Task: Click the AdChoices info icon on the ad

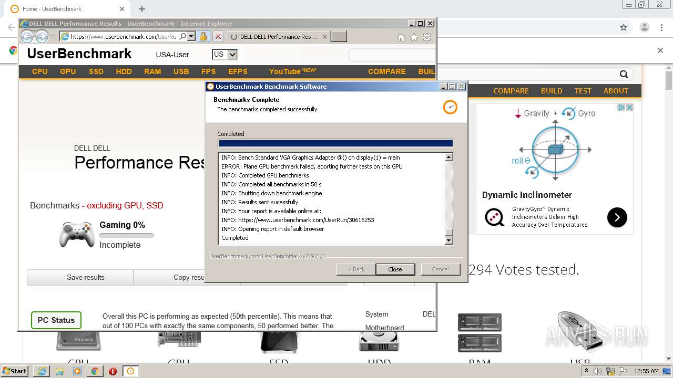Action: [621, 107]
